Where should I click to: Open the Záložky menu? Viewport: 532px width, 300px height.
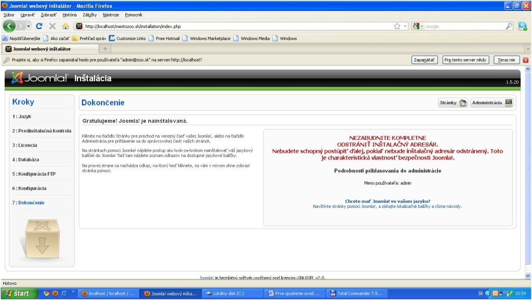(89, 15)
